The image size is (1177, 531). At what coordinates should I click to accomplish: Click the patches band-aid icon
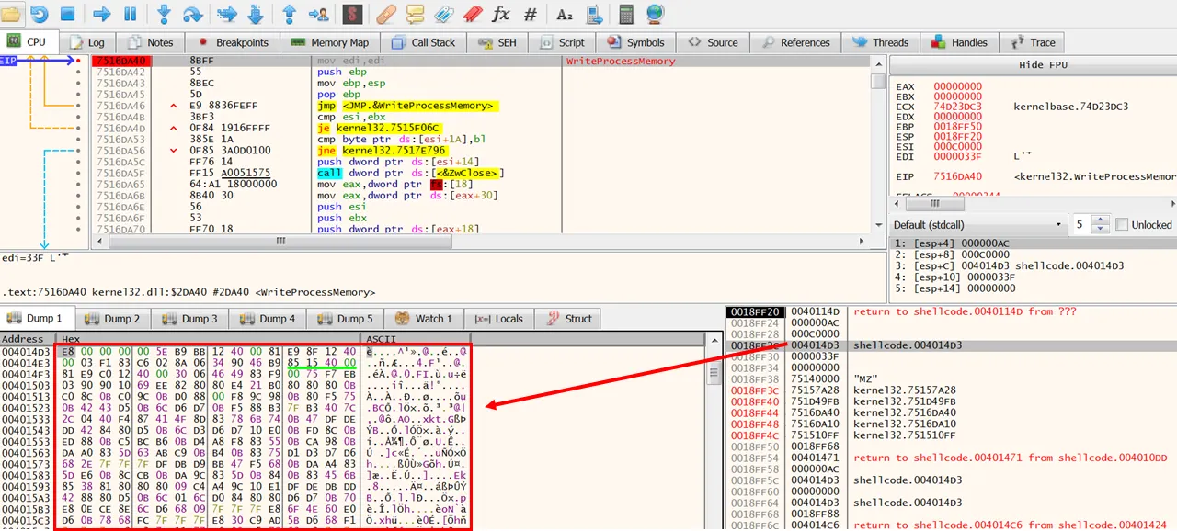pos(387,14)
